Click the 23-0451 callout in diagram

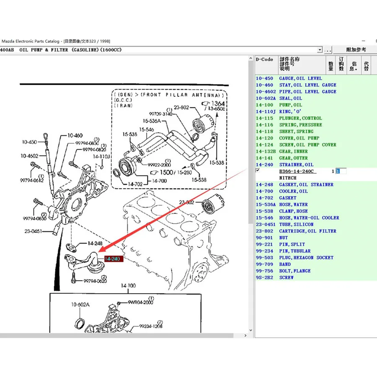[33, 231]
